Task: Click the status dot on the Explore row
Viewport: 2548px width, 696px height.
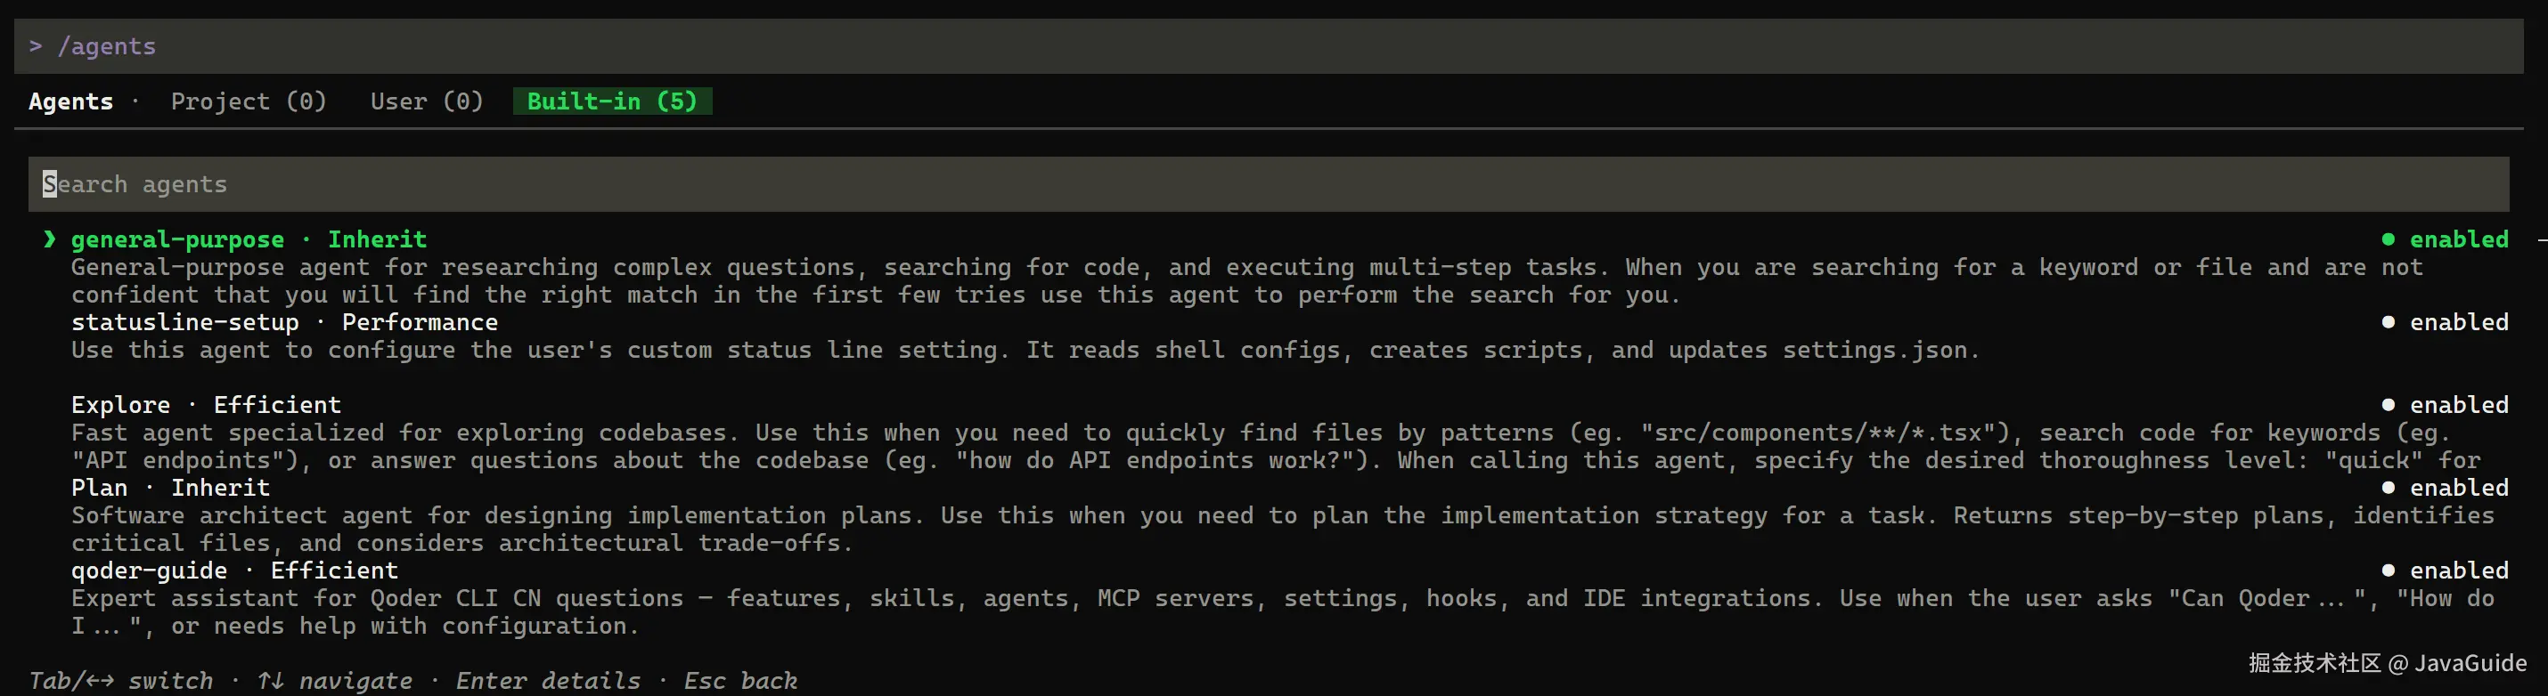Action: tap(2388, 405)
